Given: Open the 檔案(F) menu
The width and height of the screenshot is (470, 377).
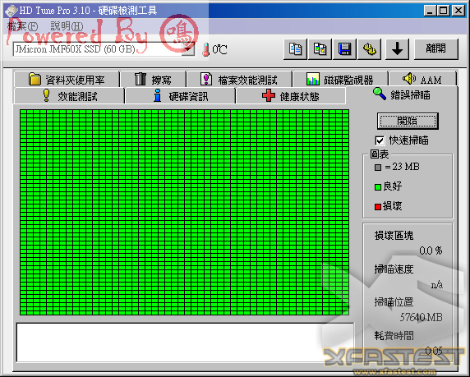Looking at the screenshot, I should [23, 26].
